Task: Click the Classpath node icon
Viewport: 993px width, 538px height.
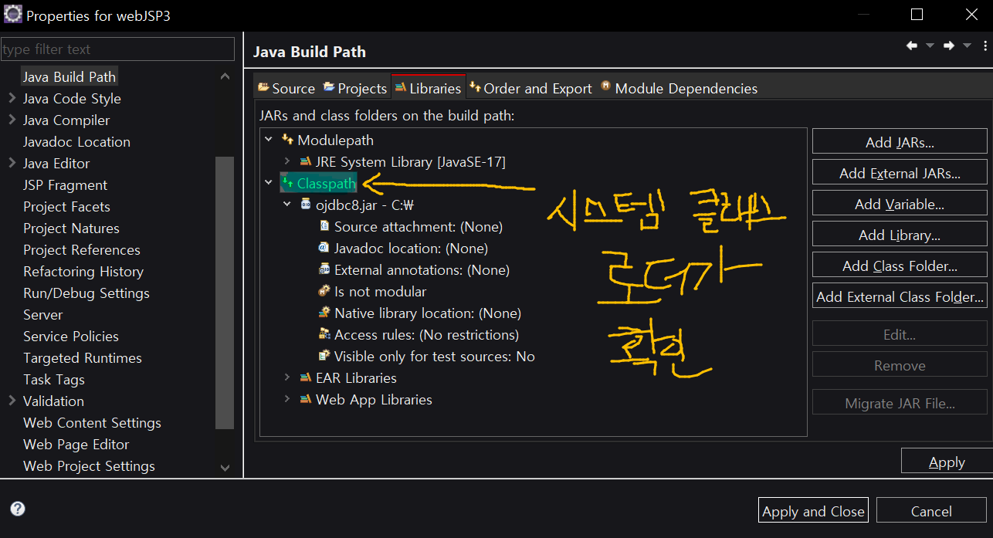Action: [288, 183]
